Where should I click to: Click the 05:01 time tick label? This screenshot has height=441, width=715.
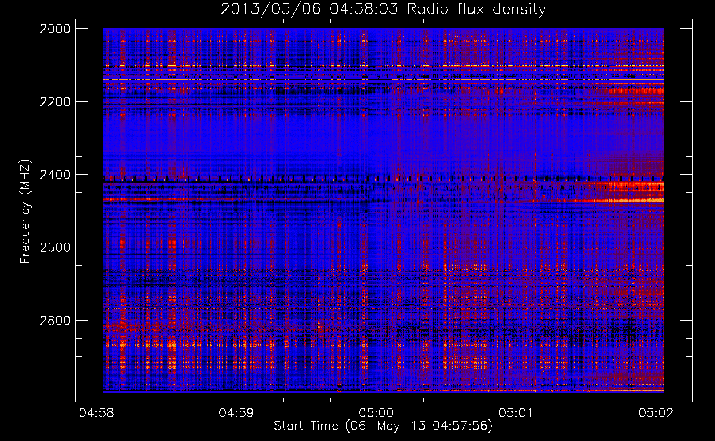516,413
